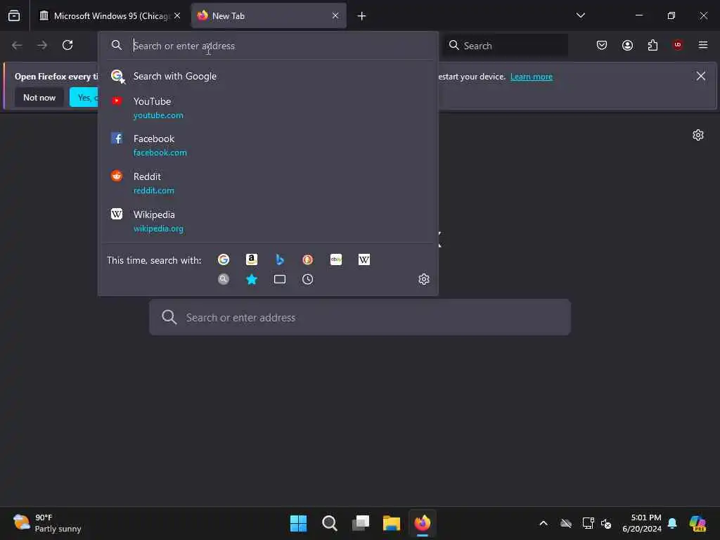The image size is (720, 540).
Task: Open the Windows Start menu
Action: (x=298, y=523)
